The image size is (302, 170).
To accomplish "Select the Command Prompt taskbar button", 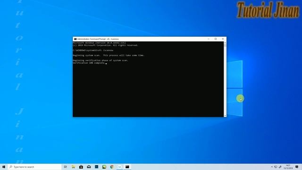I will click(127, 167).
